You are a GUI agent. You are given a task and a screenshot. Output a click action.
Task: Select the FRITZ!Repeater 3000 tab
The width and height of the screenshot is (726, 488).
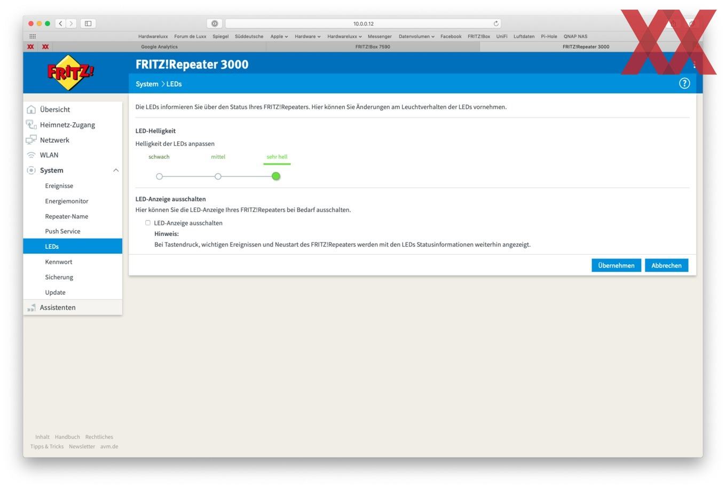[586, 46]
